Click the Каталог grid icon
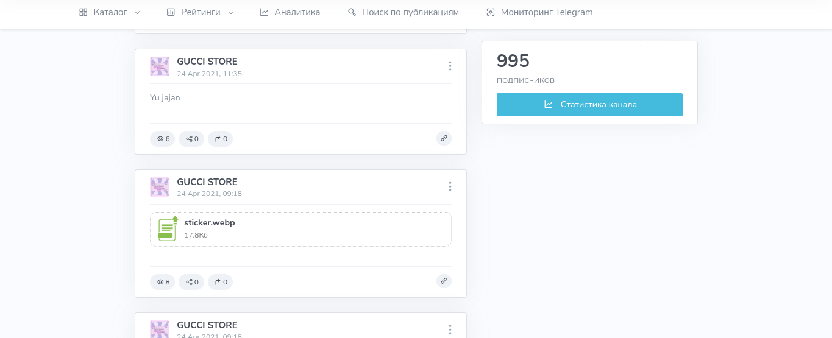This screenshot has width=832, height=338. coord(84,12)
